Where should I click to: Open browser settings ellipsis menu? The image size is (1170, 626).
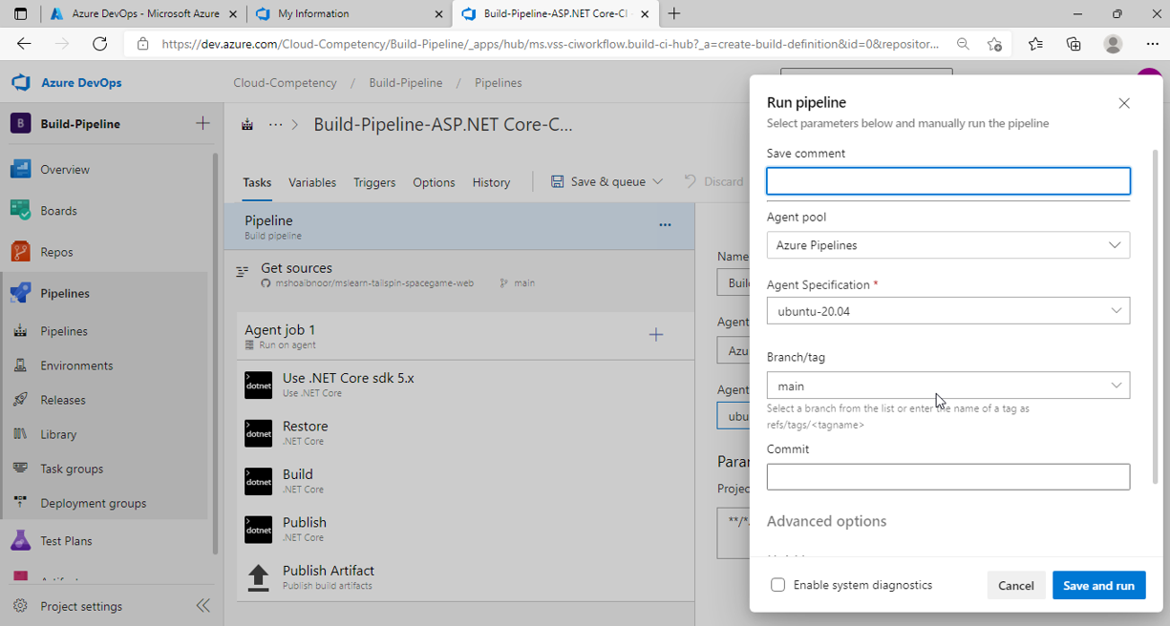(x=1150, y=44)
